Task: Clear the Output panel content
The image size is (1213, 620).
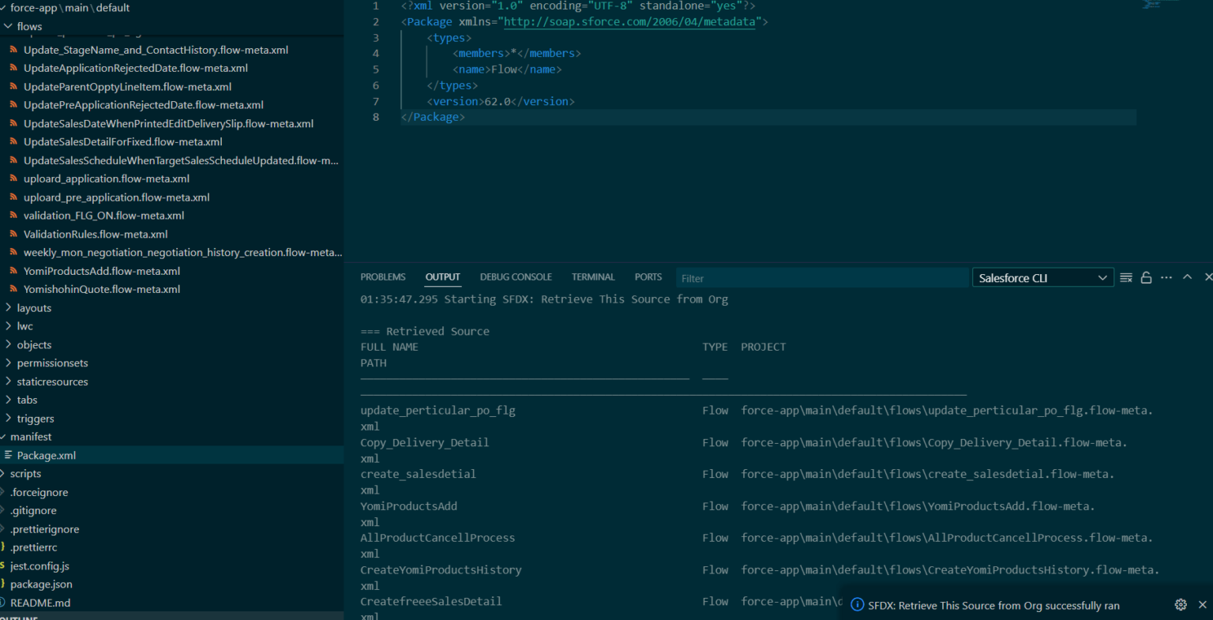Action: 1125,277
